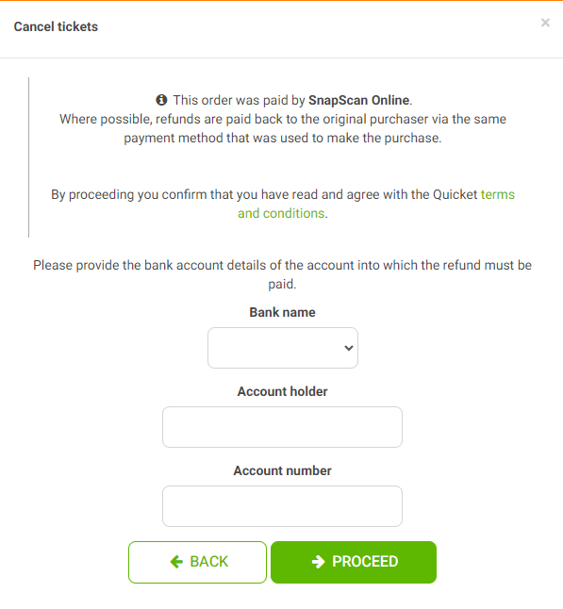This screenshot has height=609, width=563.
Task: Click the left arrow icon on BACK
Action: pyautogui.click(x=176, y=562)
